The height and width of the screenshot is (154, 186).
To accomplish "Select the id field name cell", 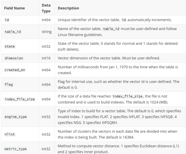I will tap(7, 20).
